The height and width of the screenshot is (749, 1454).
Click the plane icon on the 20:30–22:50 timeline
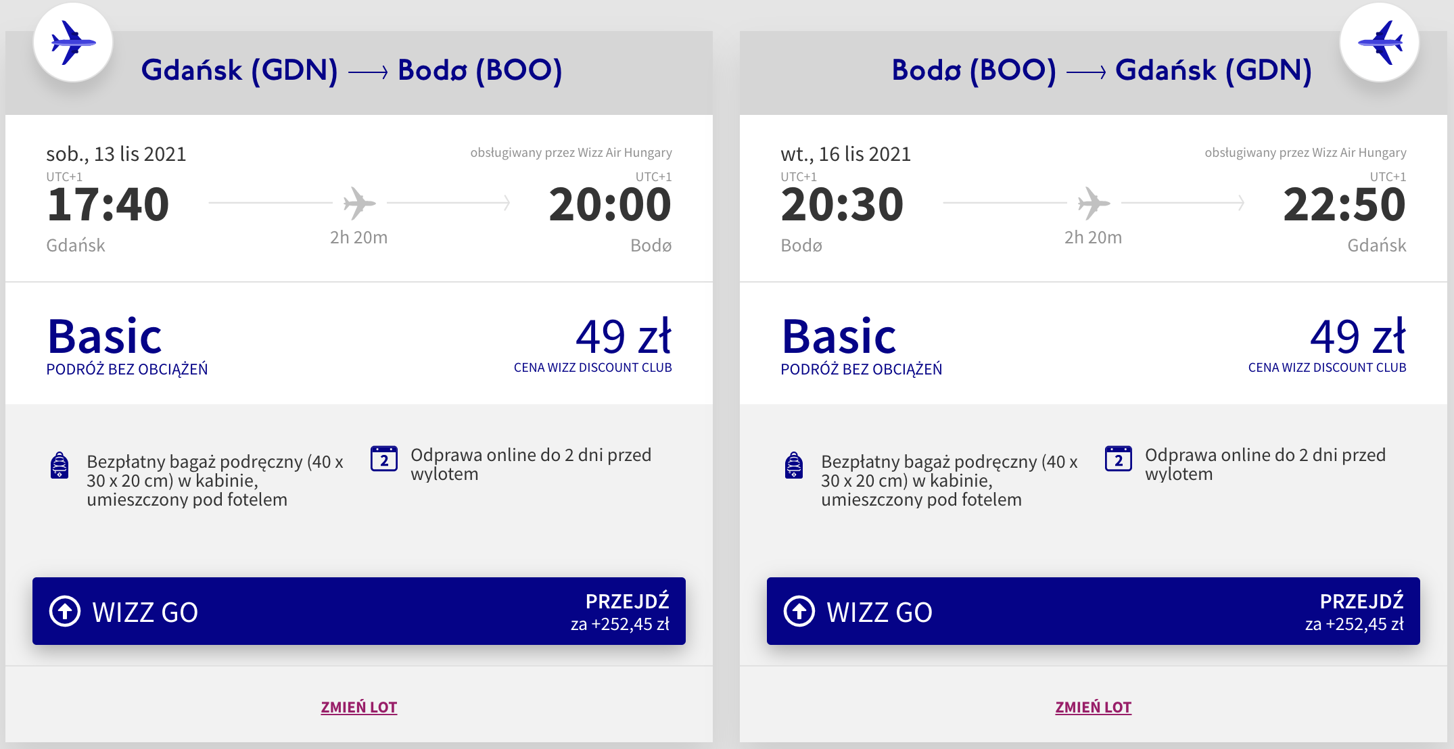[x=1094, y=203]
